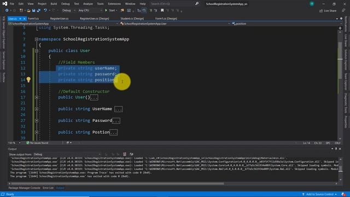Switch to RegisterUser.cs [Design] tab
Screen dimensions: 350x197
coord(95,19)
